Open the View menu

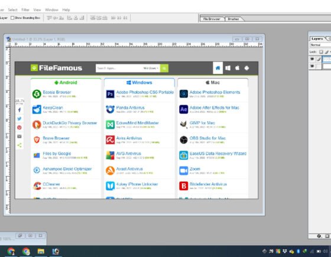coord(37,9)
